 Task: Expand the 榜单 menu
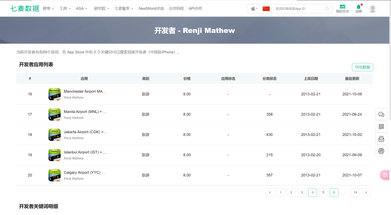[x=49, y=8]
